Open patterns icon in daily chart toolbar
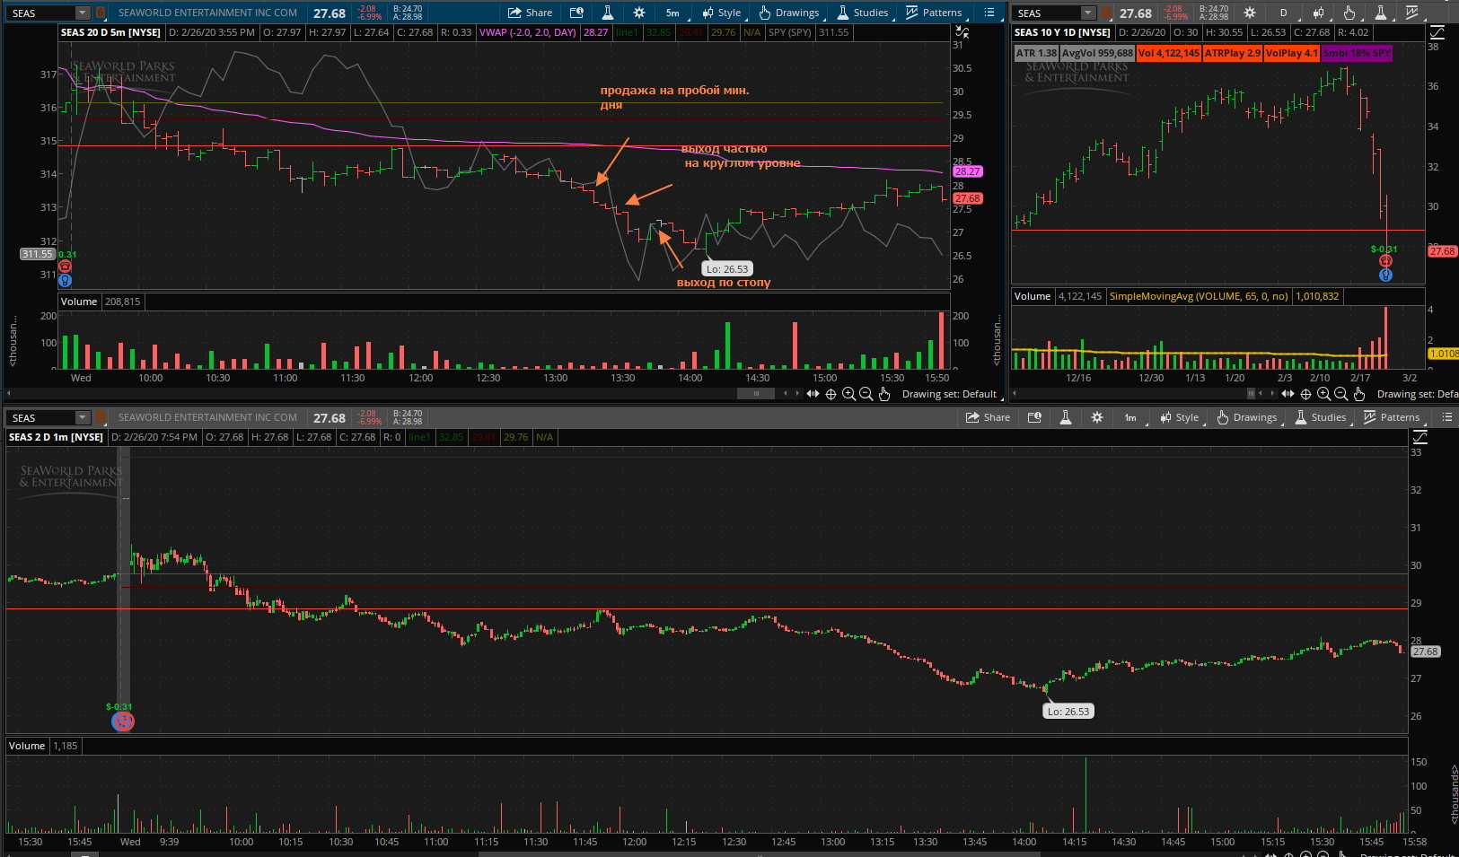1459x857 pixels. pyautogui.click(x=1412, y=13)
